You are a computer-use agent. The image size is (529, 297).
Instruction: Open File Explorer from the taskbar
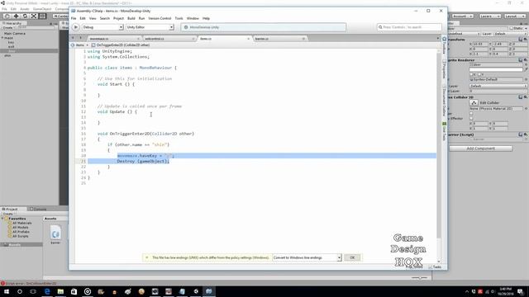click(60, 291)
